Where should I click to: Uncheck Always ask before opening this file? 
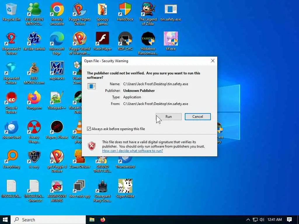tap(89, 129)
